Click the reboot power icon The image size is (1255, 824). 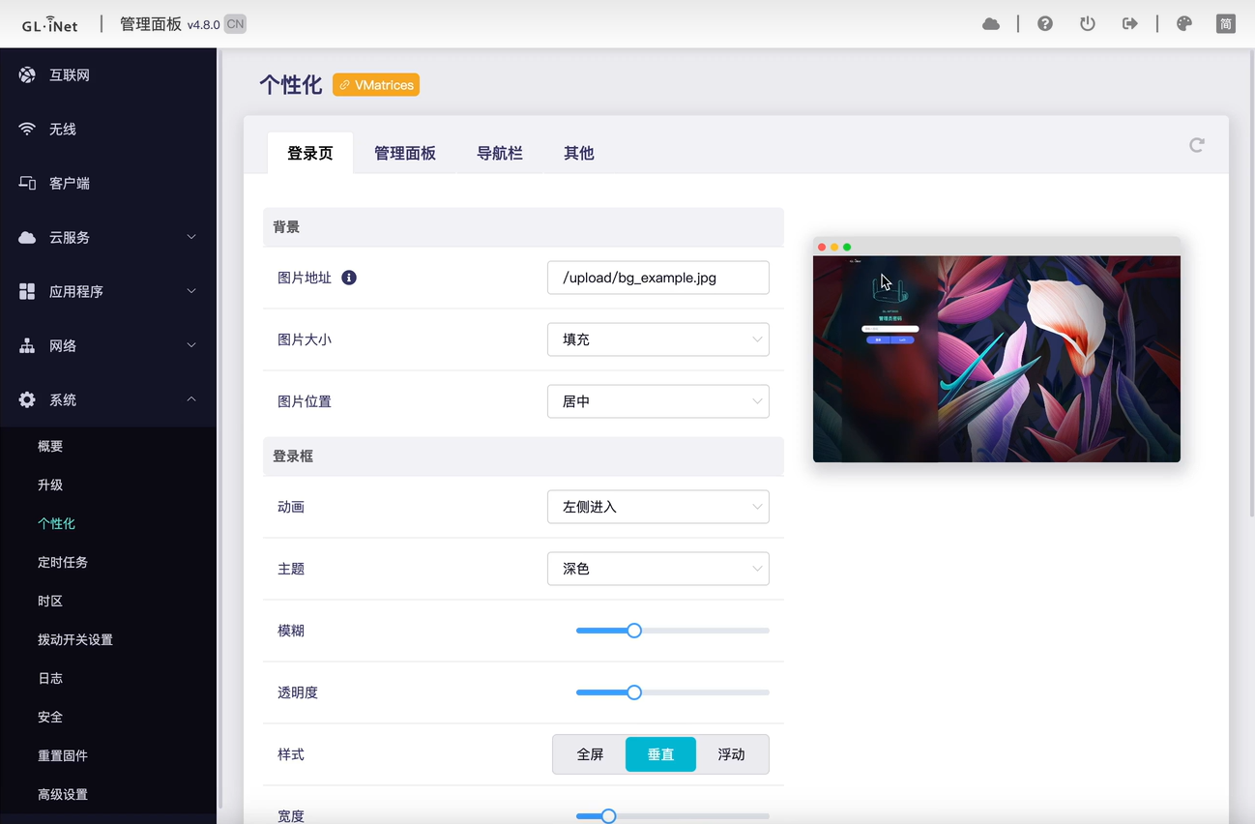coord(1088,22)
